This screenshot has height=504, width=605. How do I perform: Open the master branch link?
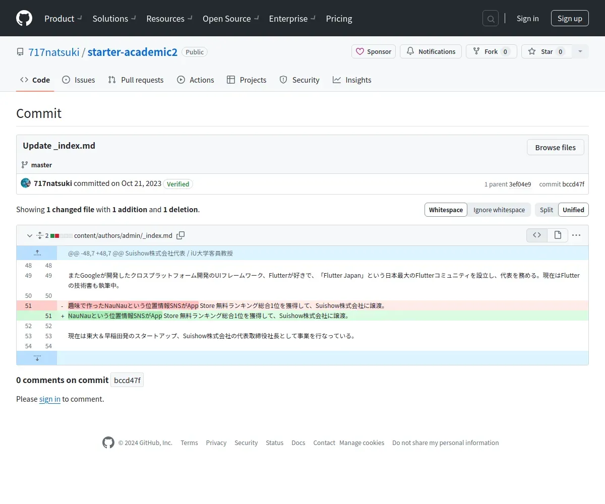(x=41, y=165)
